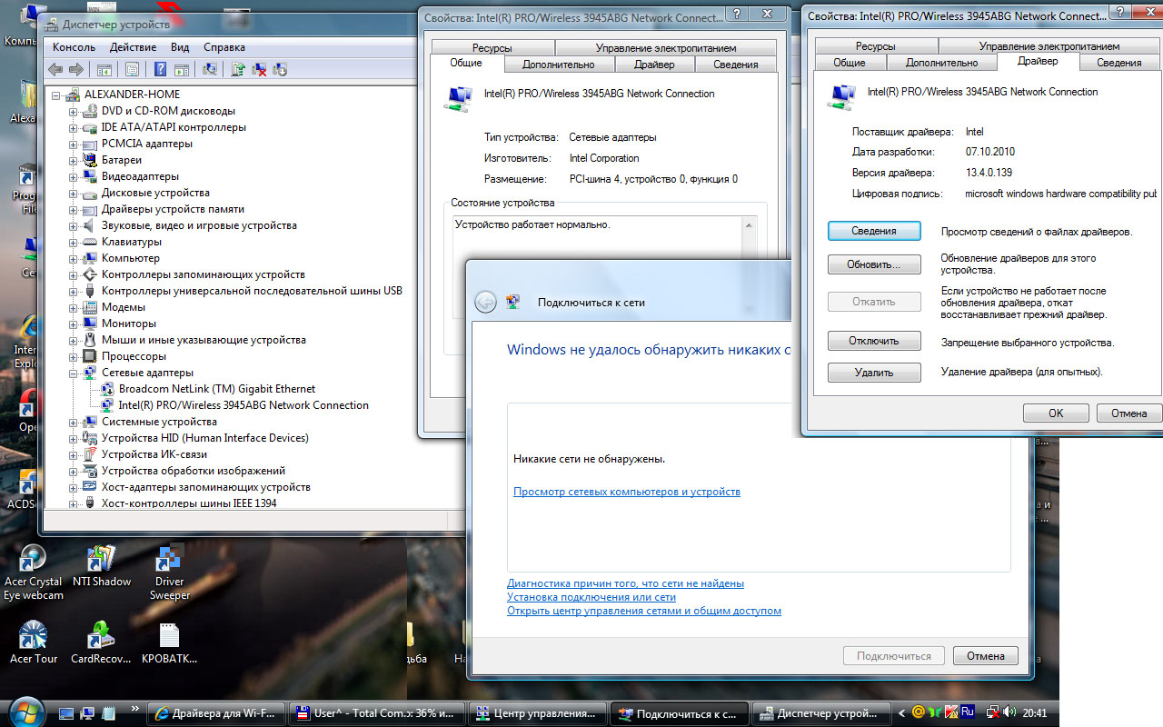Viewport: 1163px width, 727px height.
Task: Click Отмена in the driver properties window
Action: tap(1128, 413)
